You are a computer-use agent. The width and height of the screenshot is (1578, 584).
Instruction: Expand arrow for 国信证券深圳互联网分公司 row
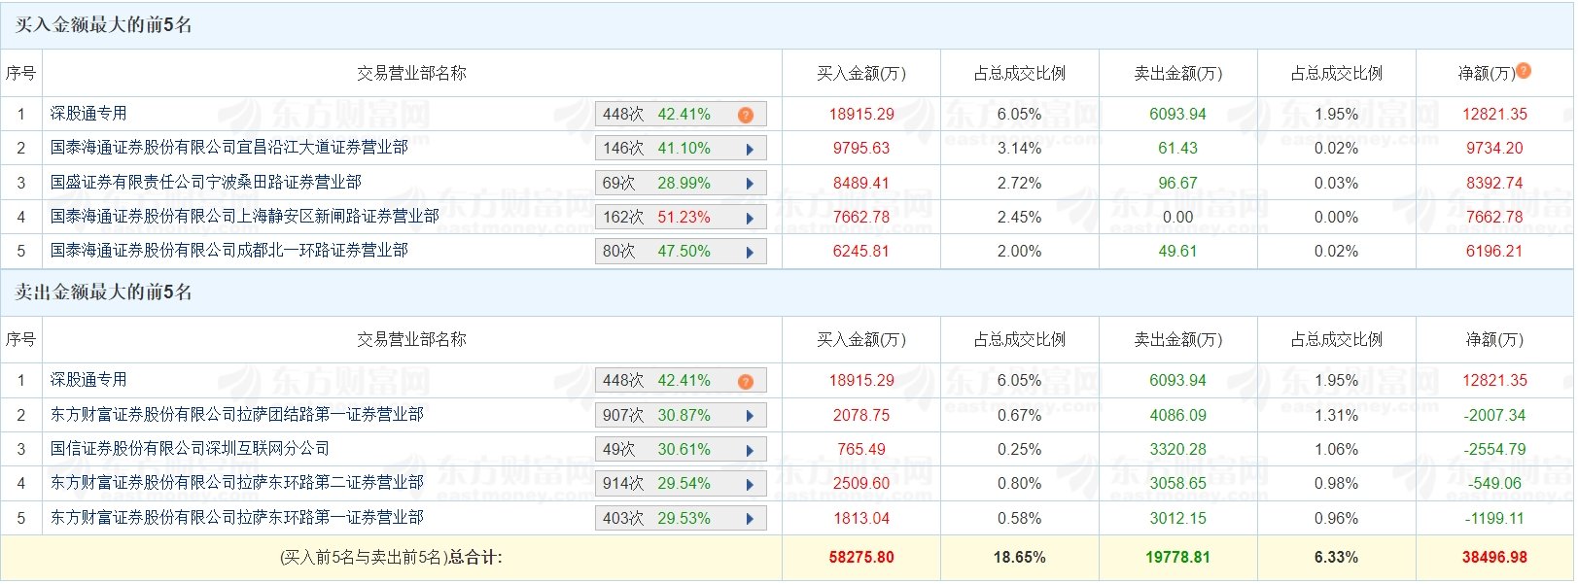coord(750,450)
